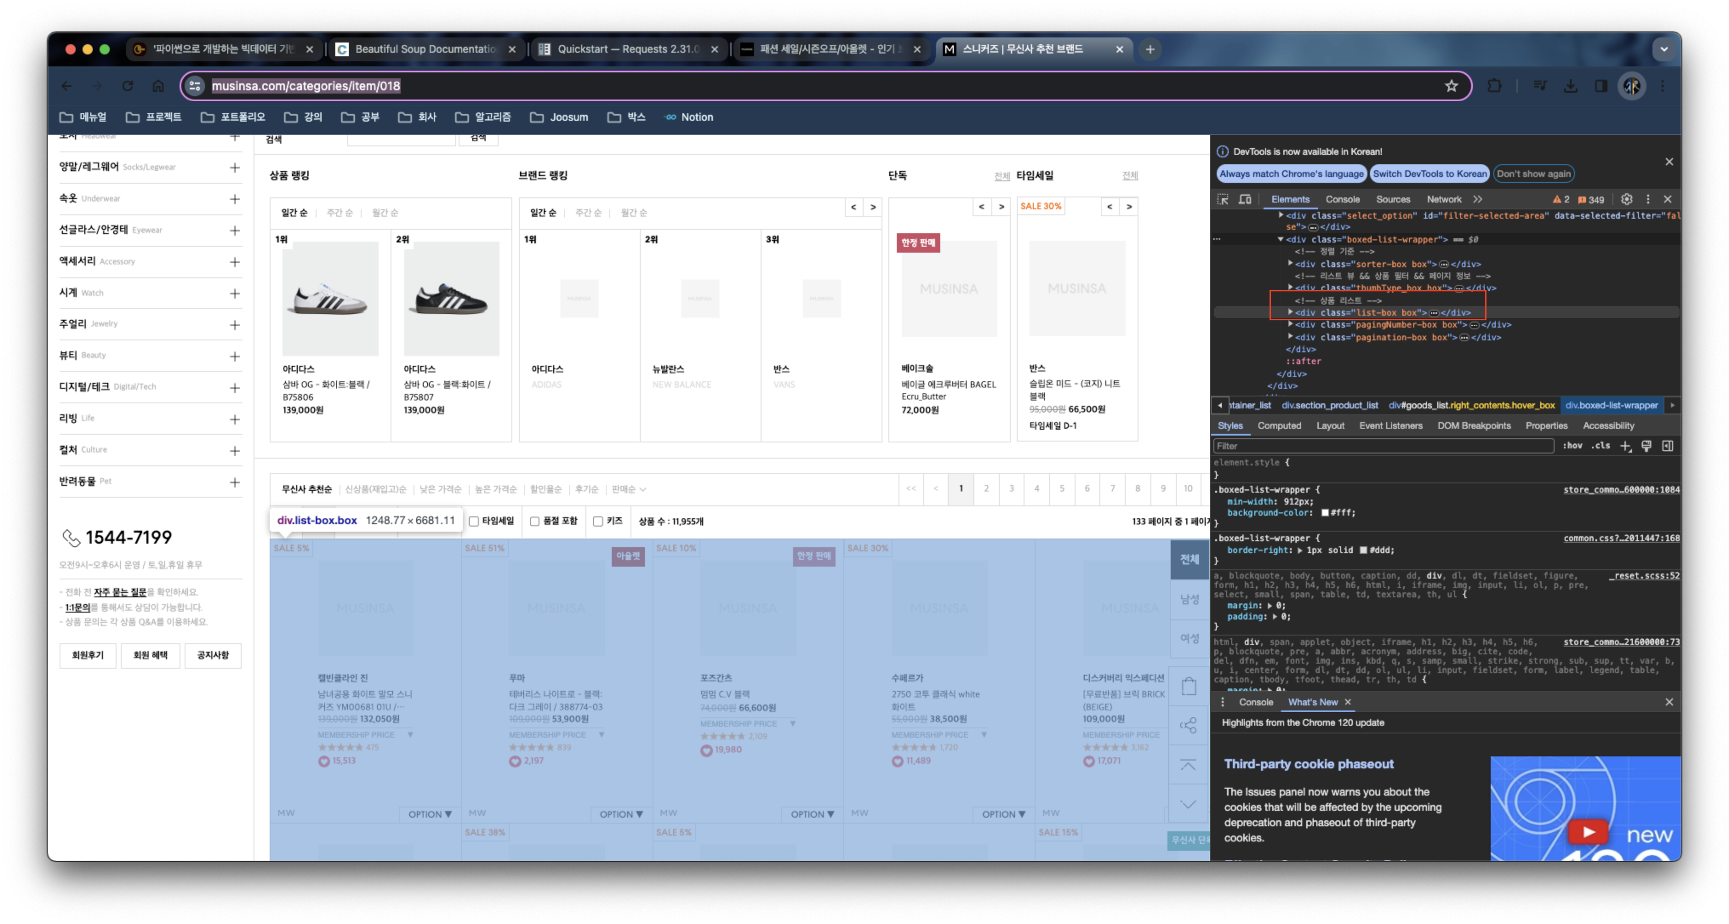The width and height of the screenshot is (1729, 924).
Task: Bookmark the page with the star icon
Action: click(x=1451, y=86)
